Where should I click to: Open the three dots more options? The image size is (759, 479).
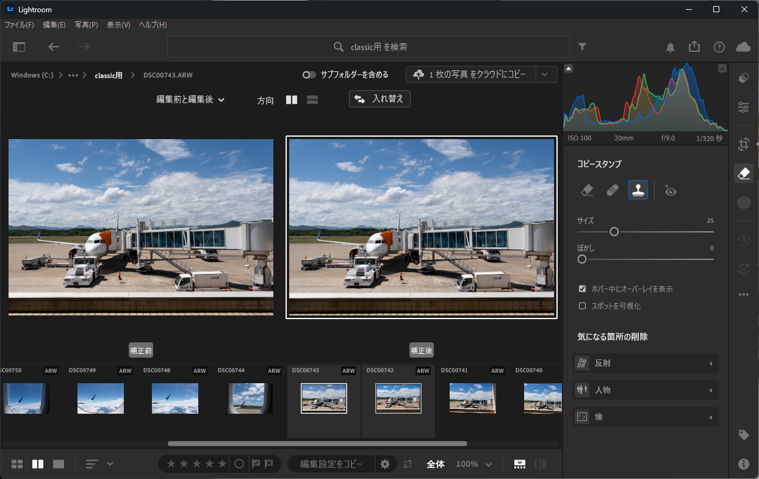(x=744, y=294)
